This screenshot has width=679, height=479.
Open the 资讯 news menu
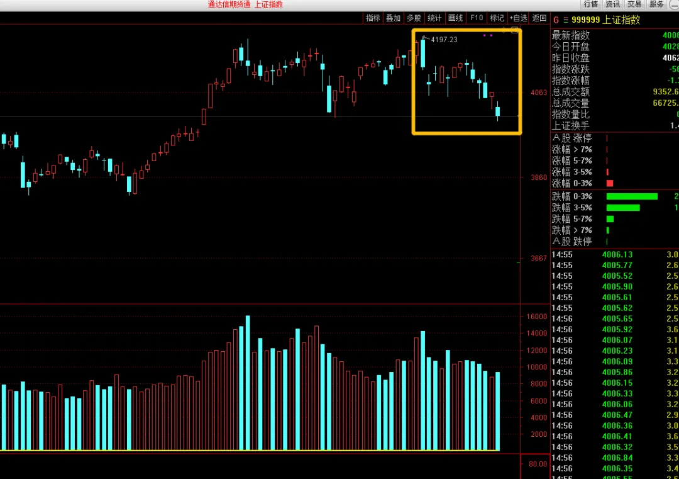pyautogui.click(x=612, y=4)
